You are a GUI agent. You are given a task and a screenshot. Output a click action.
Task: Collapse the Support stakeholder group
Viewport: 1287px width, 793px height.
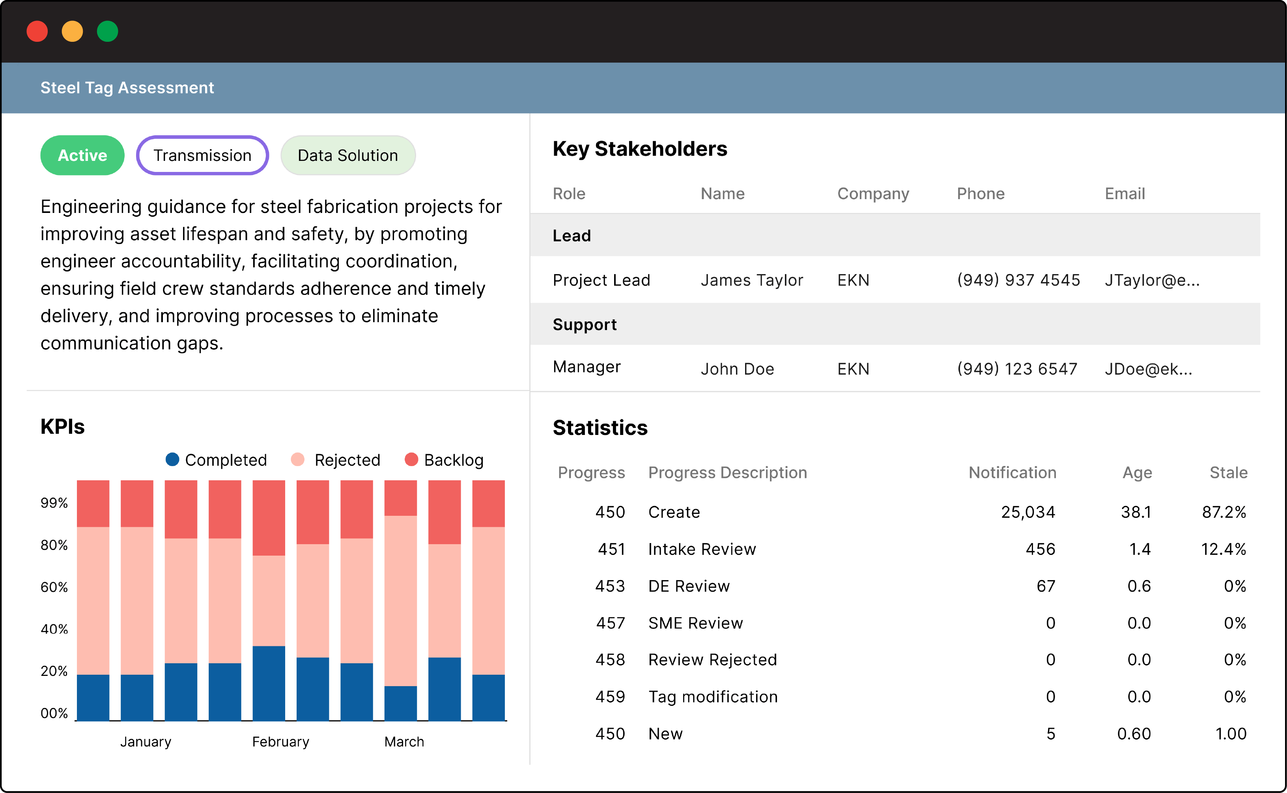[584, 324]
